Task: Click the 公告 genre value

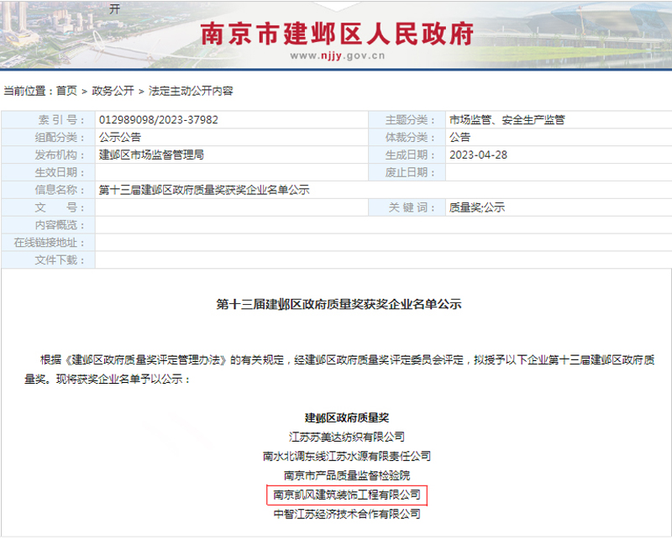Action: [x=459, y=137]
